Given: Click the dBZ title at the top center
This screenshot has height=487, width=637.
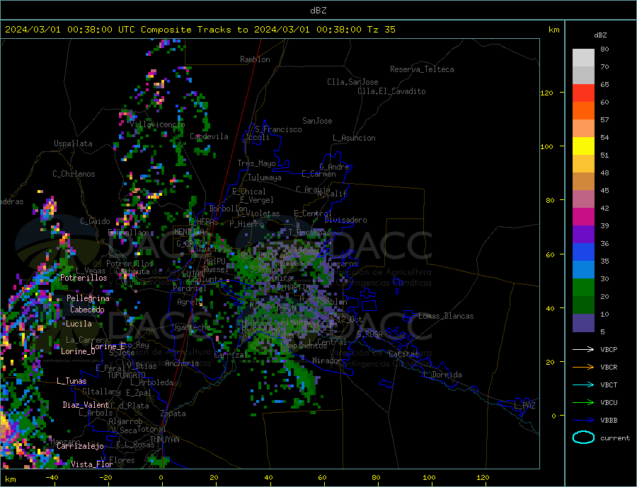Looking at the screenshot, I should (318, 11).
